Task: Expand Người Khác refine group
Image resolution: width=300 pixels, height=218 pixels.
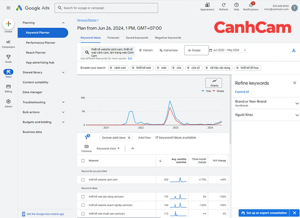Action: [297, 115]
